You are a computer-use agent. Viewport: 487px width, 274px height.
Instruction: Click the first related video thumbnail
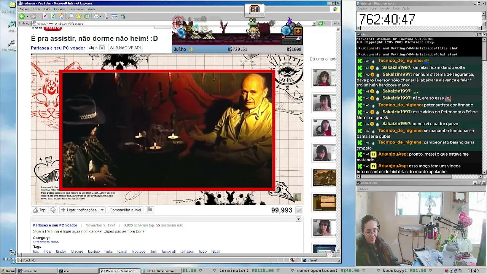coord(324,78)
